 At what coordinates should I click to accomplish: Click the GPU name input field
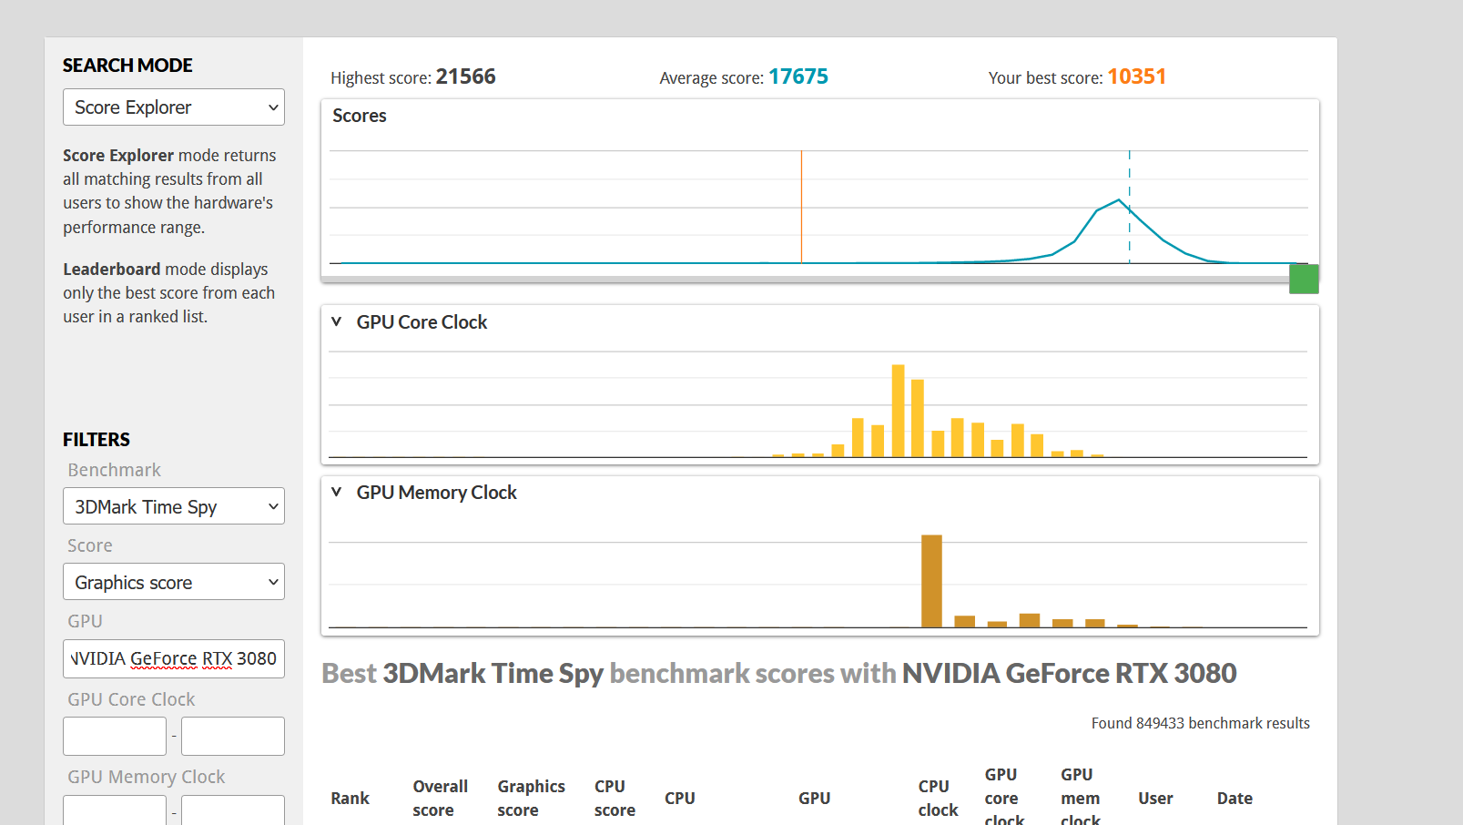point(173,658)
